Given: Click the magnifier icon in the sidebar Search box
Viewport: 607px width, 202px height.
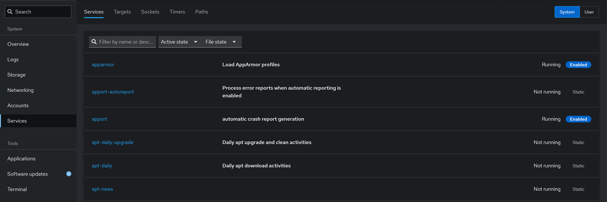Looking at the screenshot, I should pos(10,12).
